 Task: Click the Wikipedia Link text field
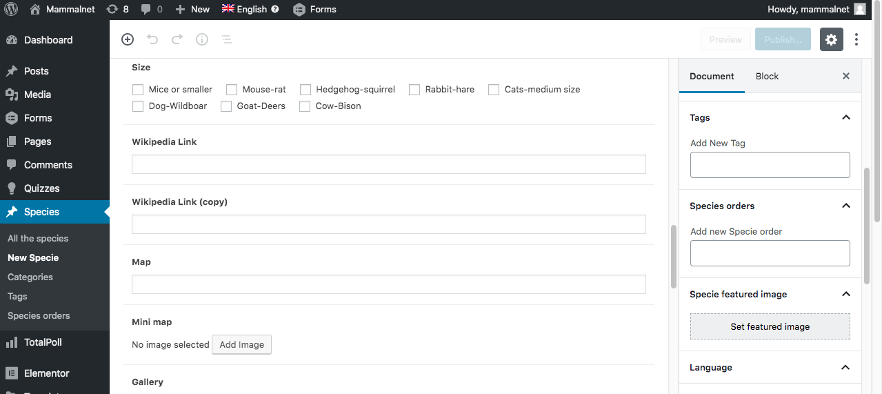(x=388, y=164)
